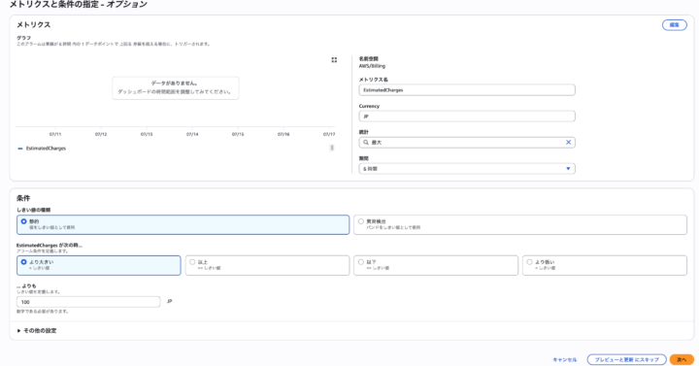Choose the greater or equal (>=) condition
The image size is (699, 366).
(192, 262)
